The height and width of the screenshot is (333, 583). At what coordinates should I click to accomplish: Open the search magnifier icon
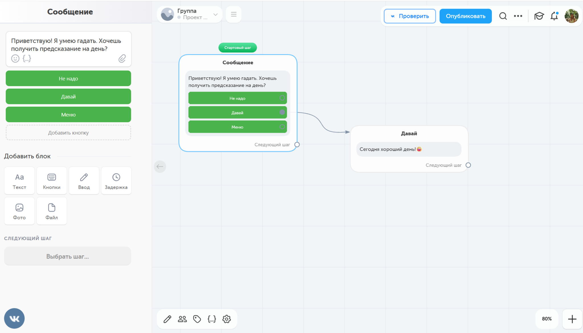tap(503, 16)
